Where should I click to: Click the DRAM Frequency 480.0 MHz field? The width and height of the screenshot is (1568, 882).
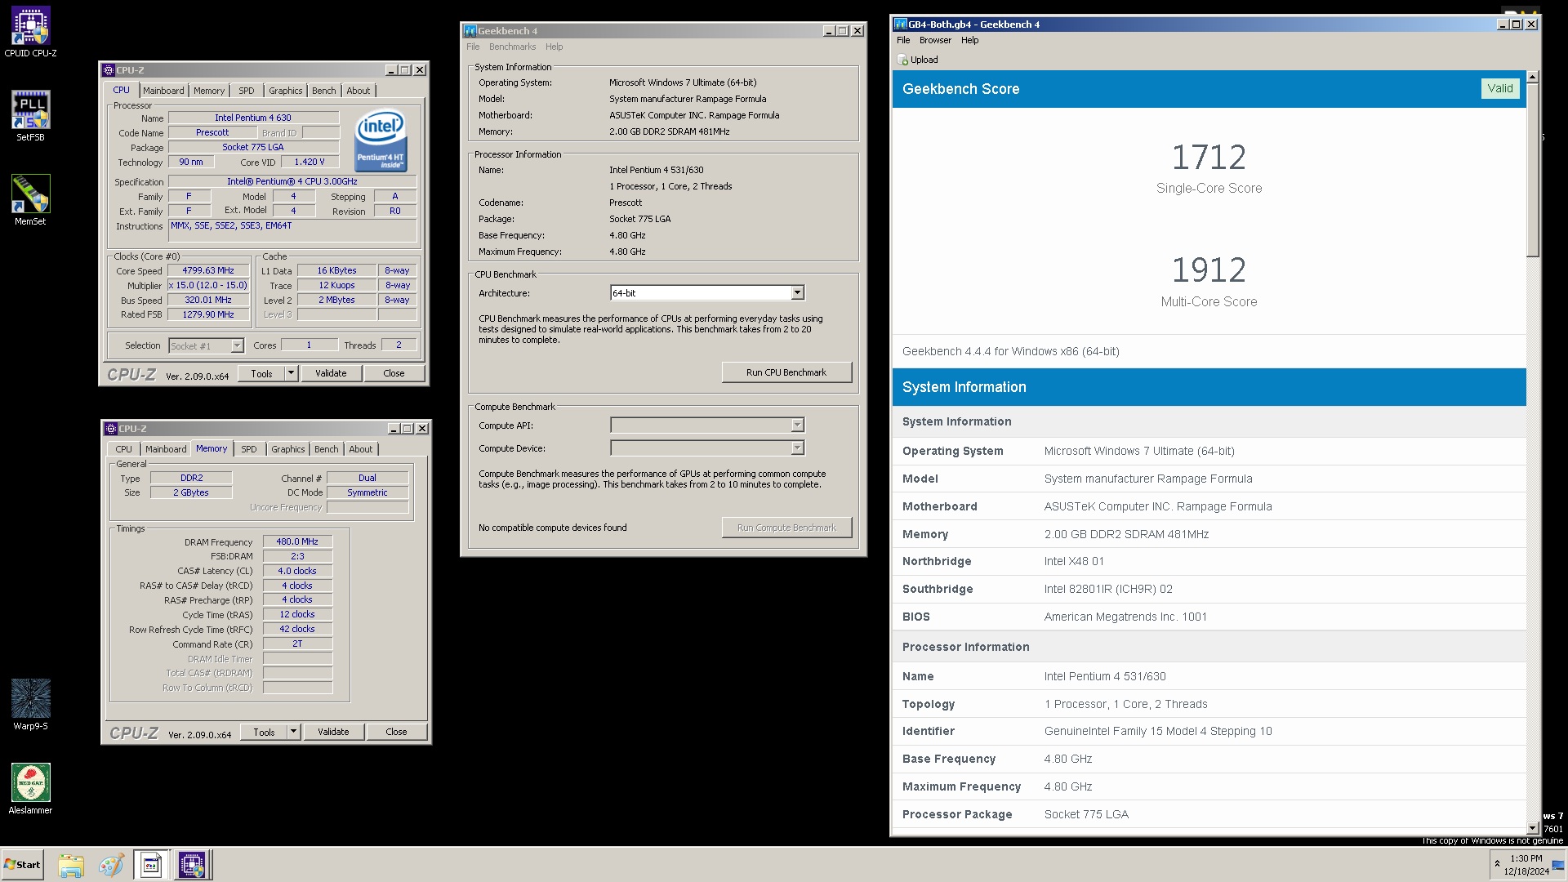tap(297, 541)
